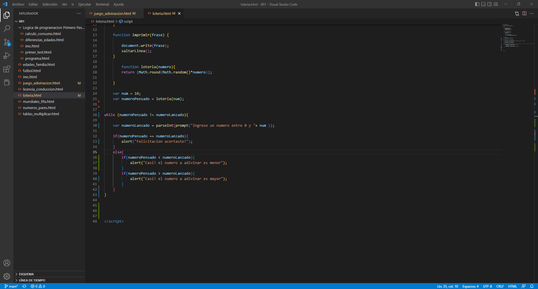
Task: Open tablas_multiplicar.html file
Action: (49, 114)
